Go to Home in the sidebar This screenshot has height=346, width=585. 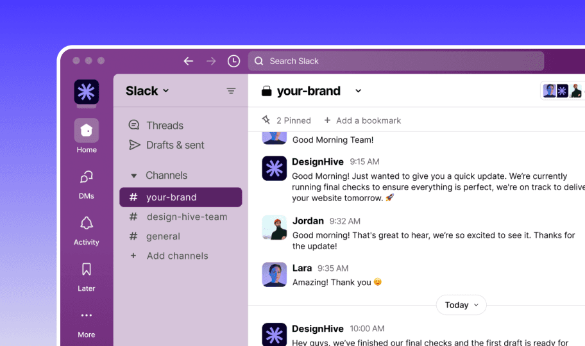(87, 136)
